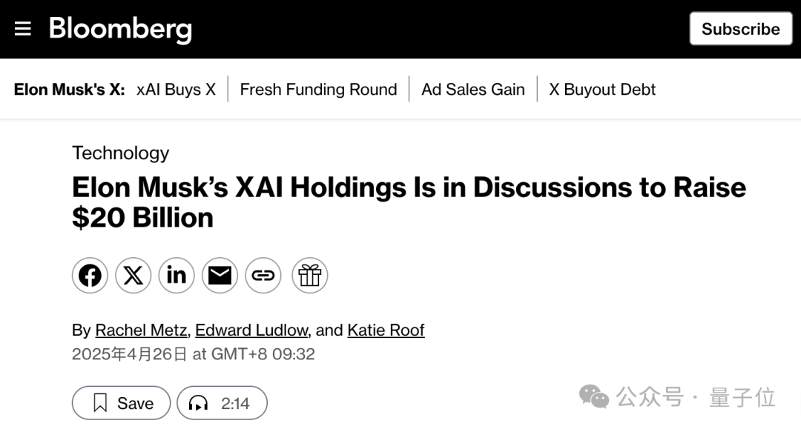
Task: Open the hamburger navigation menu
Action: pos(22,29)
